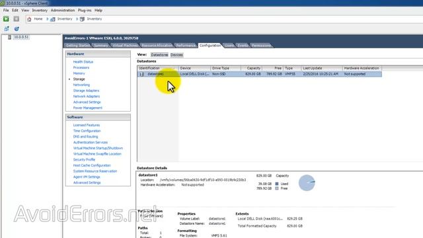Sort datastores by Type column

pyautogui.click(x=292, y=68)
